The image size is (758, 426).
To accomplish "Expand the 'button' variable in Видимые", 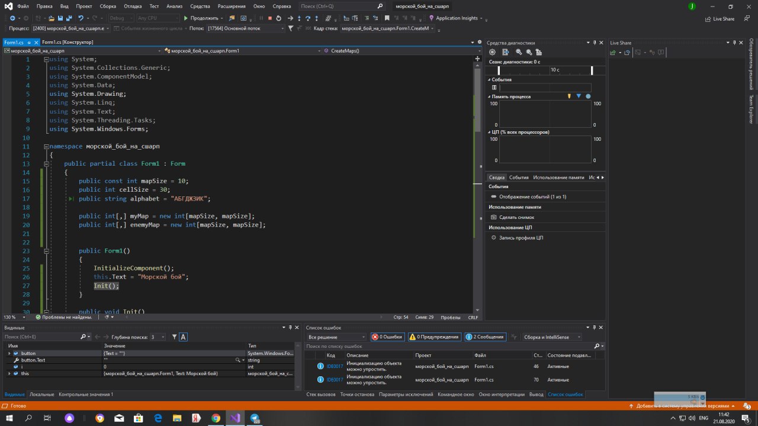I will point(9,353).
